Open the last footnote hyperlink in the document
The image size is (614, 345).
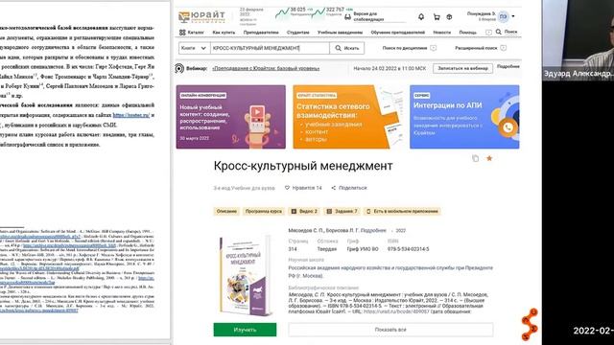pos(38,310)
